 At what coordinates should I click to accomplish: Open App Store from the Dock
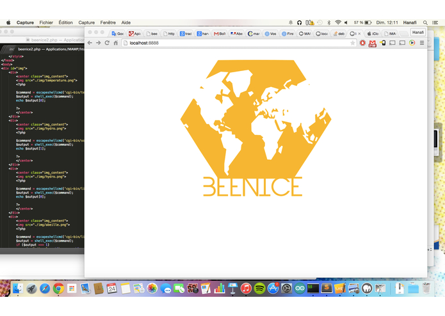(273, 288)
